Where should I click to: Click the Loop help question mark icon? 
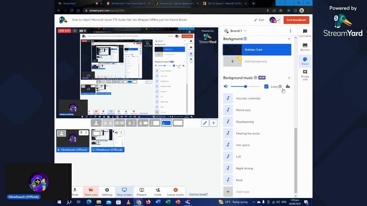(x=280, y=87)
